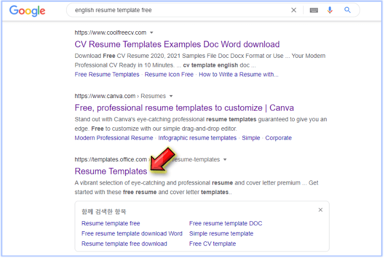Open Infographic resume templates sitelink

pos(197,138)
